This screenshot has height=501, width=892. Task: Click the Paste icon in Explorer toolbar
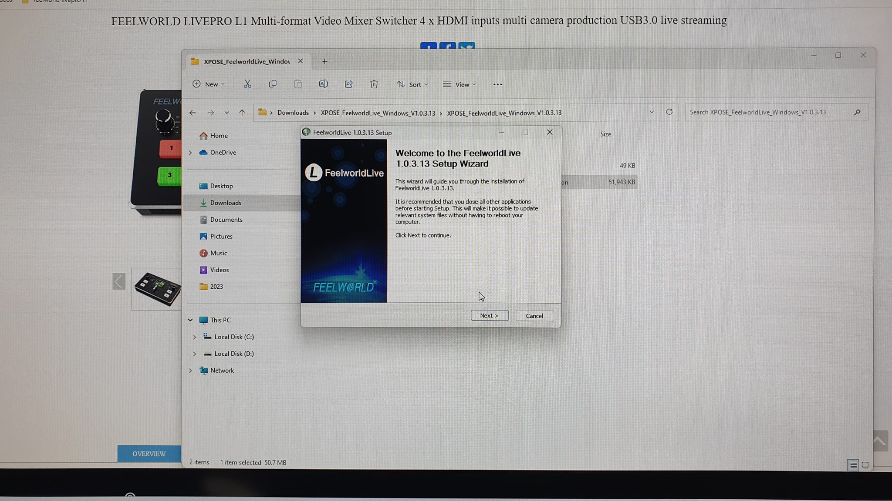click(x=298, y=84)
